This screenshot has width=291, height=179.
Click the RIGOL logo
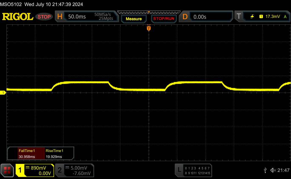tap(18, 17)
